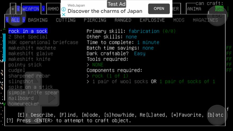Select the makeshift knife recipe

click(29, 59)
